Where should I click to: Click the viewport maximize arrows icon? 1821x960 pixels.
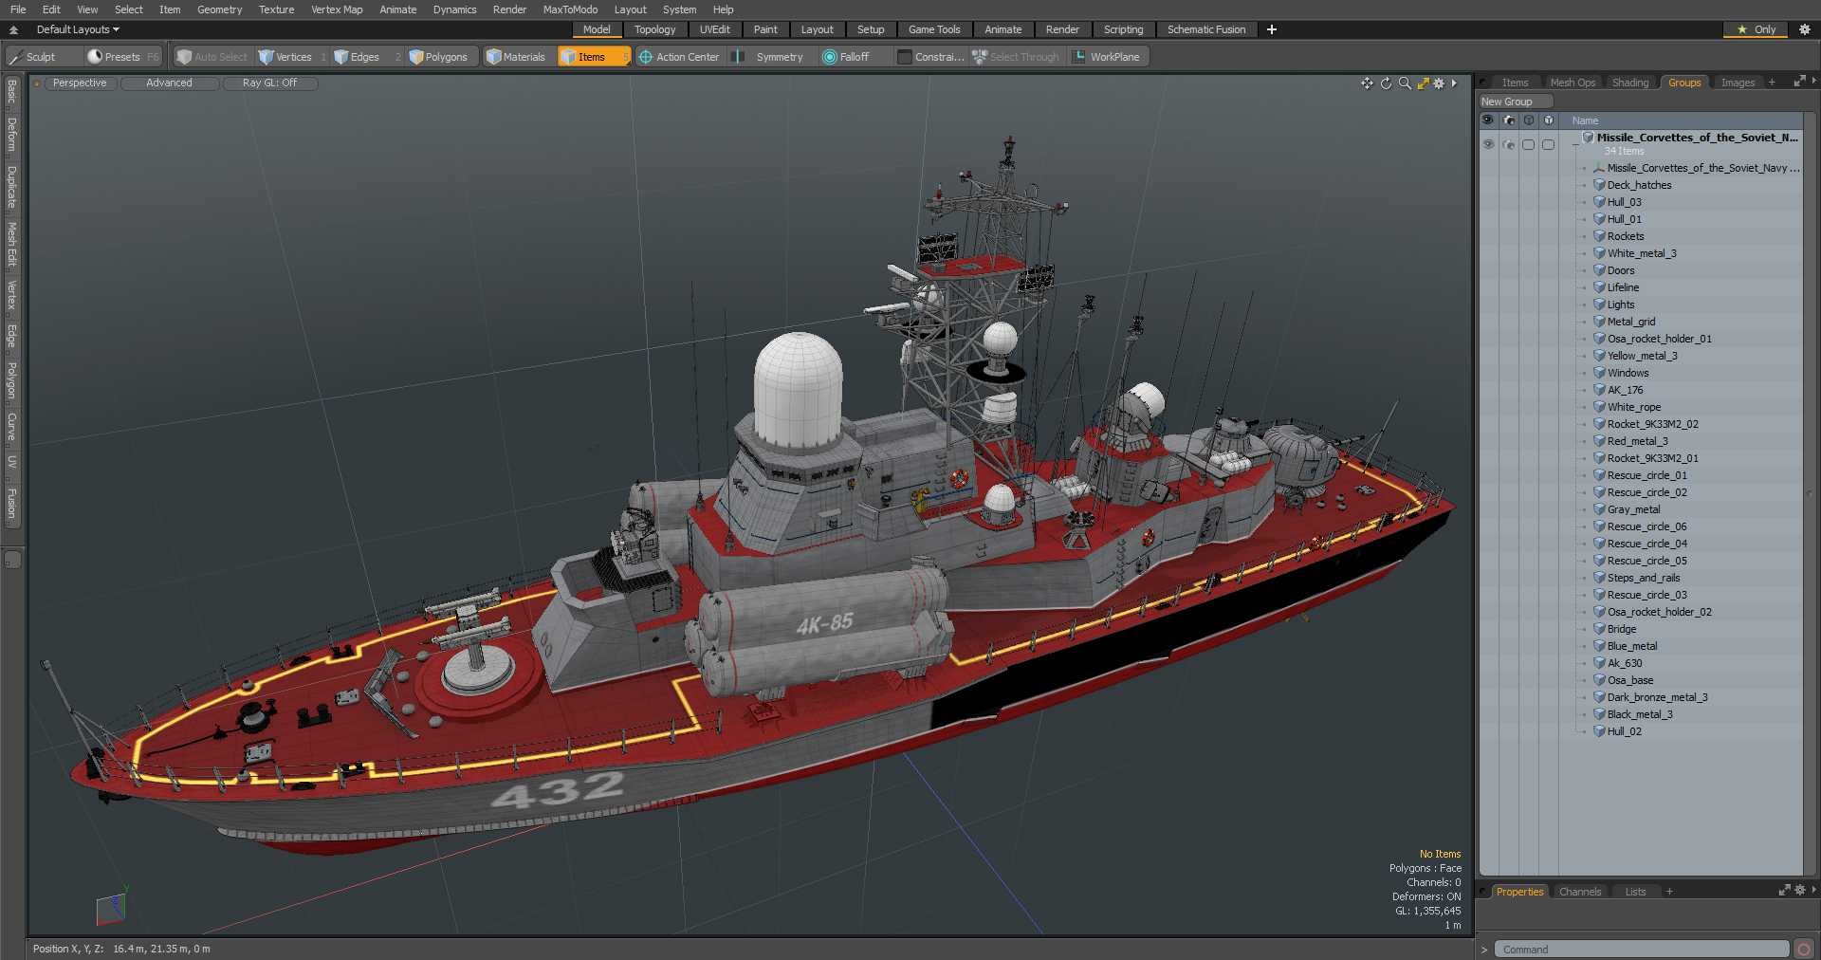click(x=1423, y=83)
